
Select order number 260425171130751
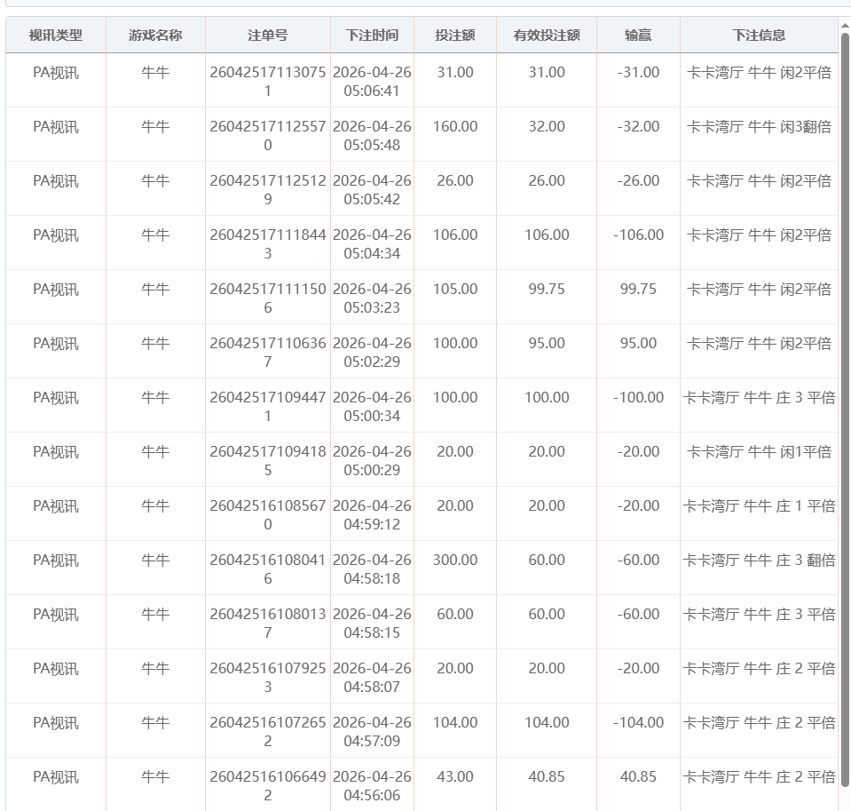(267, 82)
